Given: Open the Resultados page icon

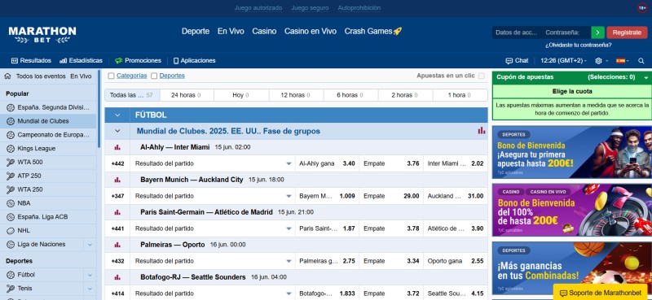Looking at the screenshot, I should (15, 61).
